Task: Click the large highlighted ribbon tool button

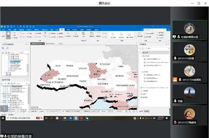Action: tap(8, 35)
